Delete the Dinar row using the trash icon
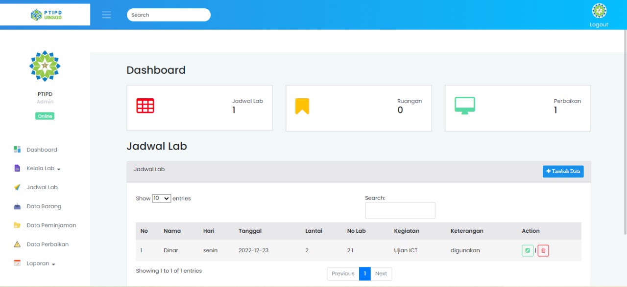Screen dimensions: 627x287 pos(543,250)
